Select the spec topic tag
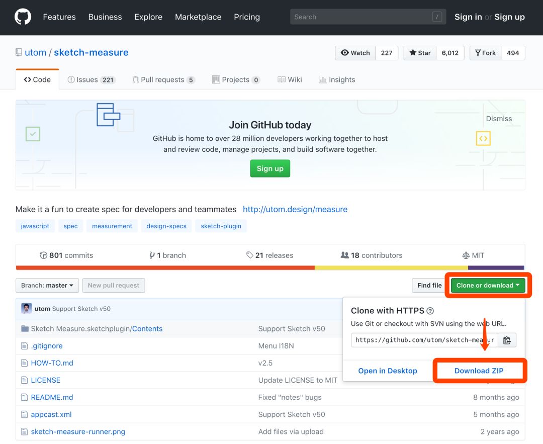This screenshot has height=444, width=543. [x=71, y=226]
